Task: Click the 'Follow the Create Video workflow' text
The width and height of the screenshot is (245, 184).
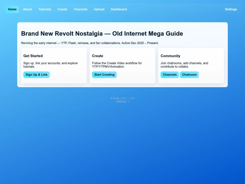Action: click(117, 65)
